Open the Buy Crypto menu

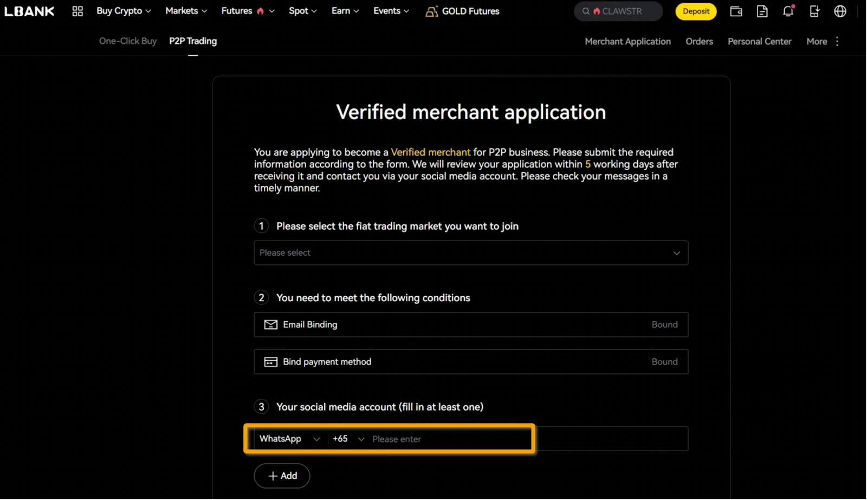pos(124,11)
